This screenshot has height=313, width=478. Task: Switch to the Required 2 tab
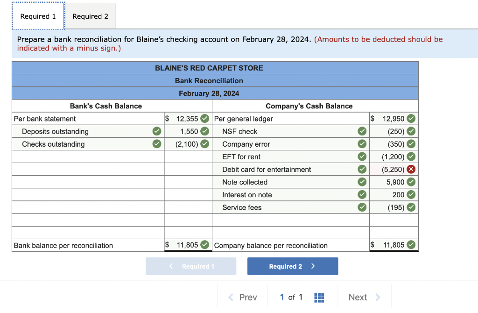pos(90,16)
